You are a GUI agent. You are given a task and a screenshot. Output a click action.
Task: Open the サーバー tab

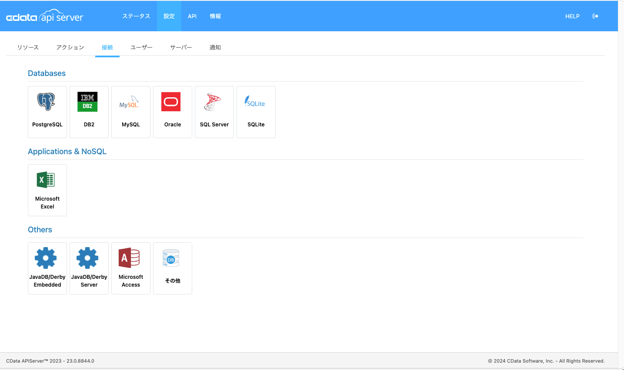tap(181, 47)
